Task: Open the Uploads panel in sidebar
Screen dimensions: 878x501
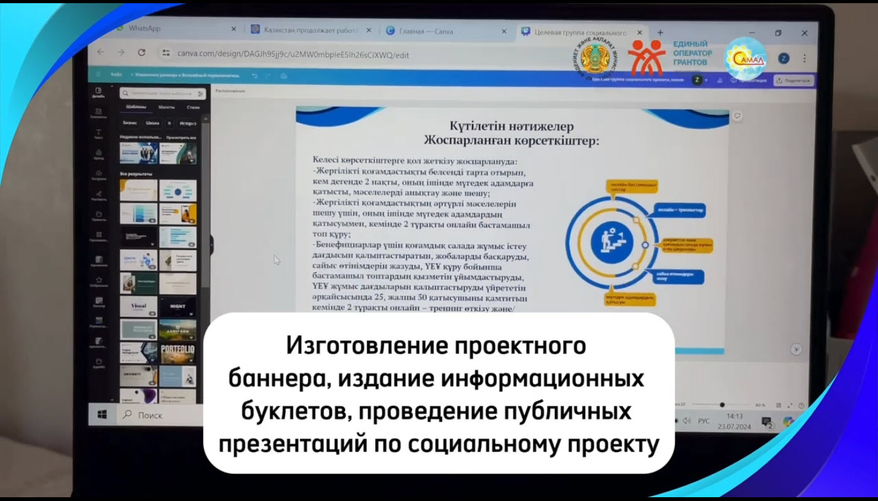Action: click(99, 175)
